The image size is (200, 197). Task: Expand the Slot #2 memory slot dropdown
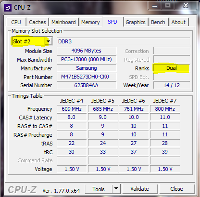[48, 41]
